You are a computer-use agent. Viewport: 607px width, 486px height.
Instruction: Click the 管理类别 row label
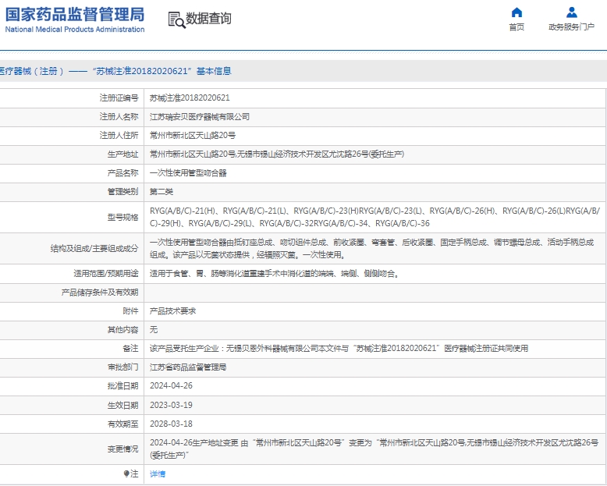tap(122, 192)
